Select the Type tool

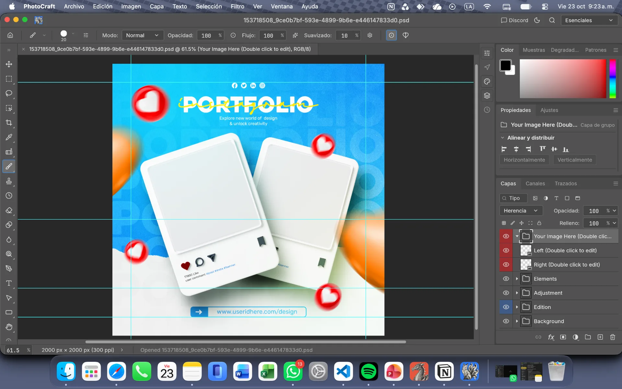pos(9,283)
